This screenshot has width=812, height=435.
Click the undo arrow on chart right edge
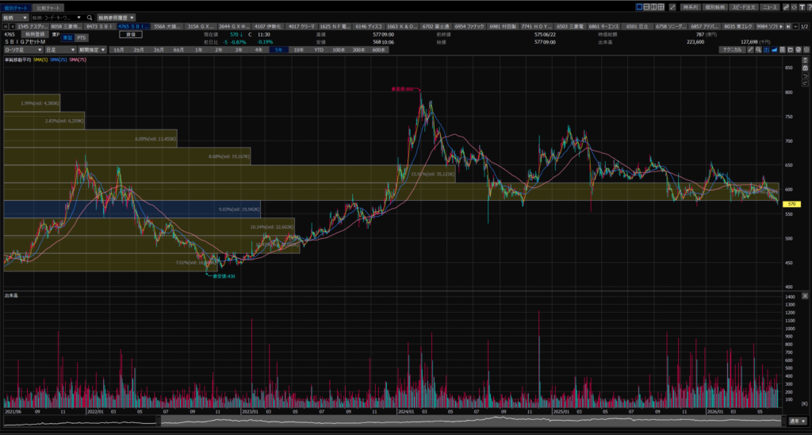pyautogui.click(x=806, y=75)
